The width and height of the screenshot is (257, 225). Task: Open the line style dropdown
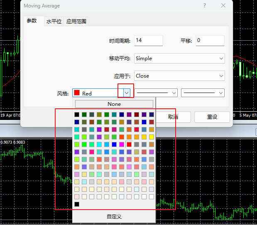pyautogui.click(x=157, y=93)
